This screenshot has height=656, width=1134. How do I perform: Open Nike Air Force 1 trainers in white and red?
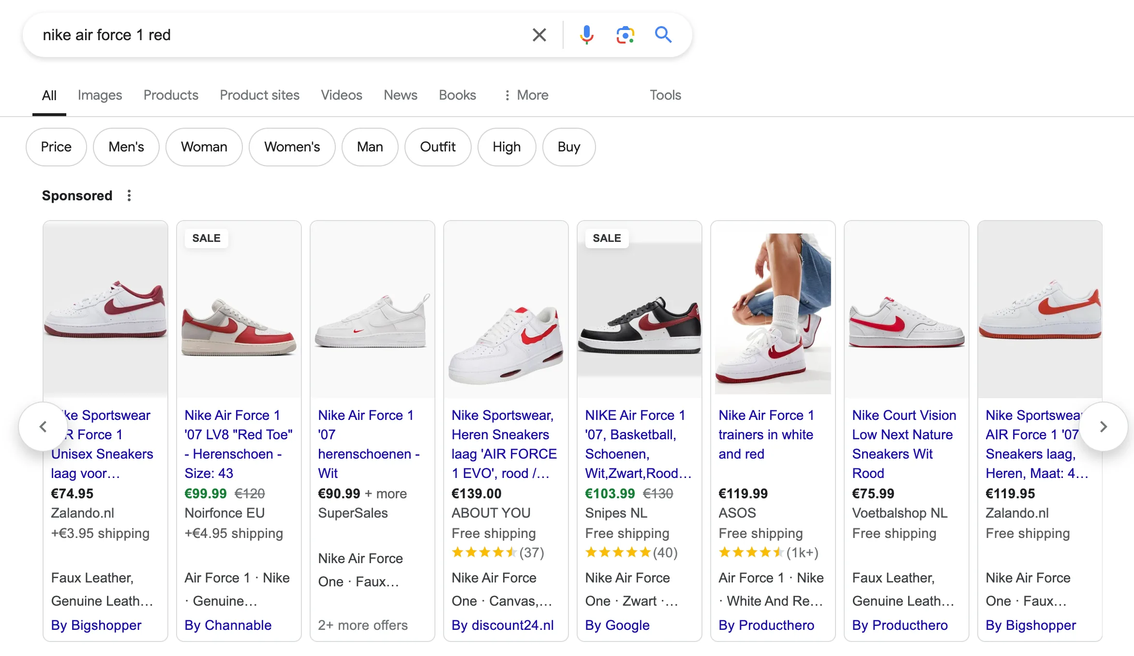point(766,434)
